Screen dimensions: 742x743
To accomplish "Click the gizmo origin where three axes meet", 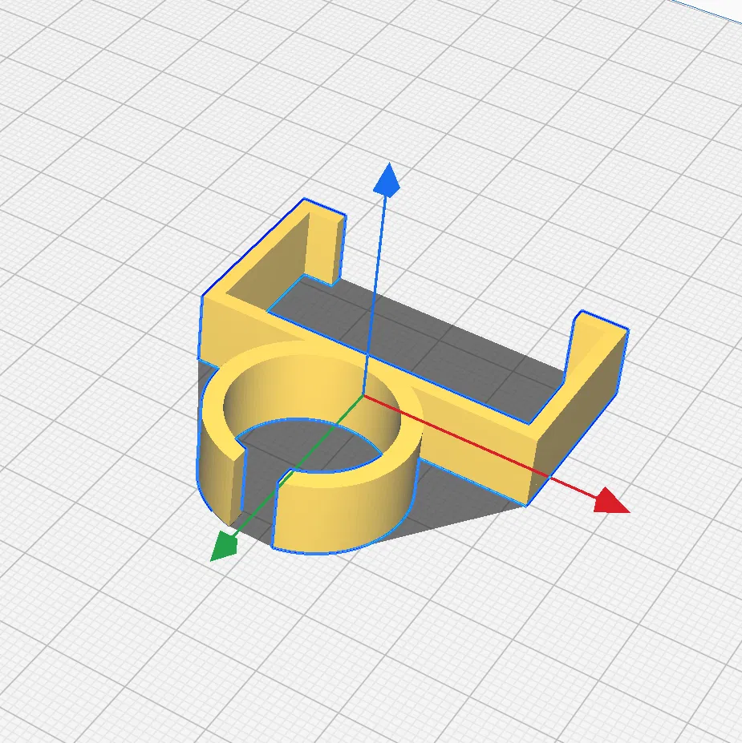I will point(363,394).
